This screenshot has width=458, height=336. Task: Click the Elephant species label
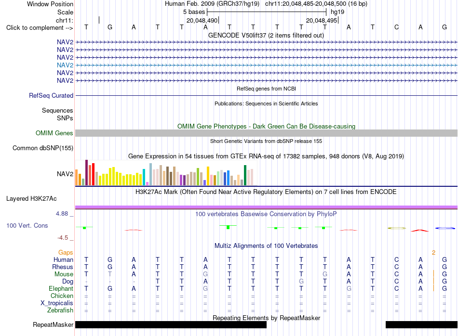(x=61, y=288)
